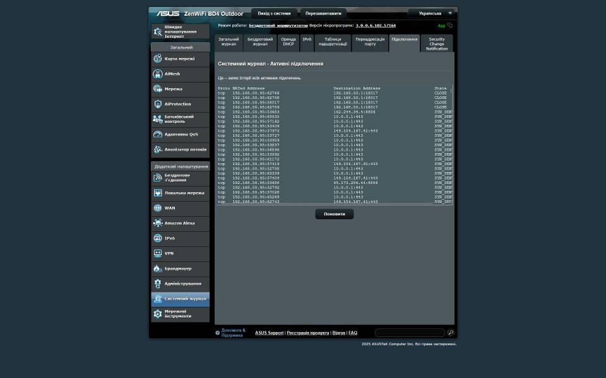
Task: Open Батьківський контроль icon
Action: click(158, 119)
